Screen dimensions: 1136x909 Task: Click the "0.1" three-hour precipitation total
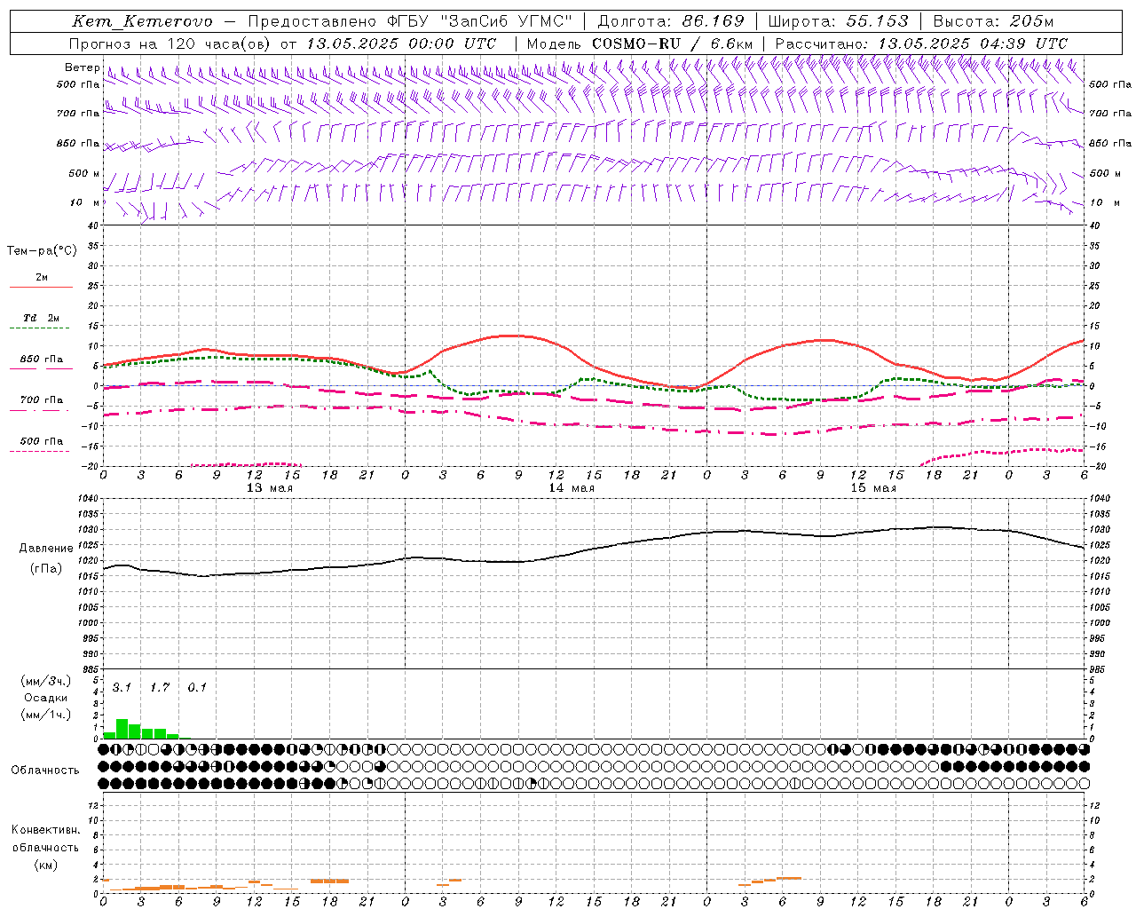pyautogui.click(x=197, y=687)
